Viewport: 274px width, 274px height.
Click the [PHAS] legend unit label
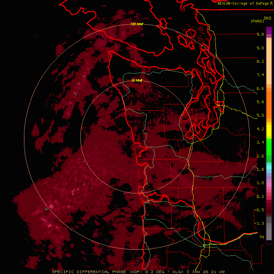[x=257, y=21]
